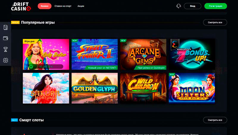238x135 pixels.
Task: Click Смотреть все for Популярные игры
Action: pos(215,23)
